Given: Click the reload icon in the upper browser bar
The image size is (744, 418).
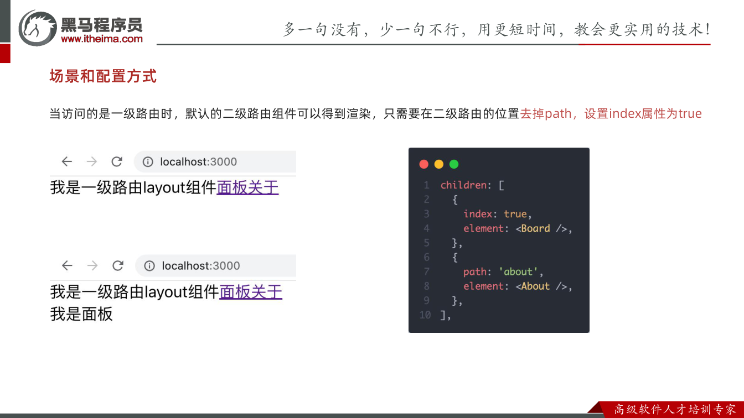Looking at the screenshot, I should point(117,161).
